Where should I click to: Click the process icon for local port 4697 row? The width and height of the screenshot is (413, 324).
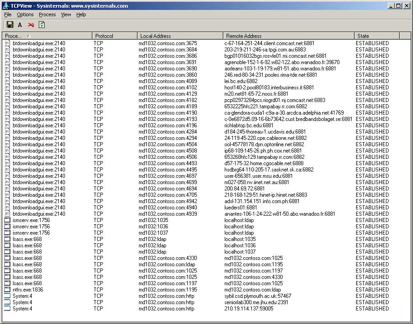tap(7, 176)
